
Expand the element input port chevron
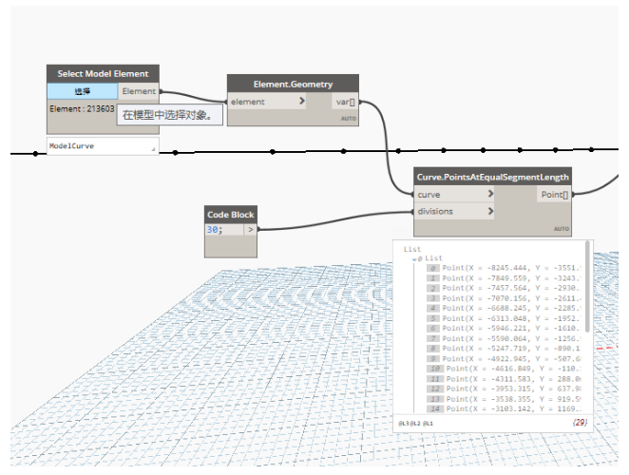(x=302, y=102)
